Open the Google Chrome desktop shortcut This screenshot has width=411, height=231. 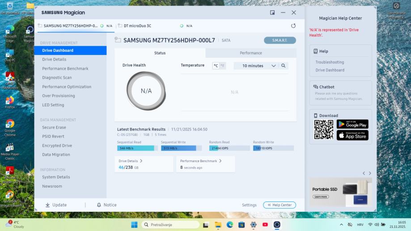click(10, 128)
